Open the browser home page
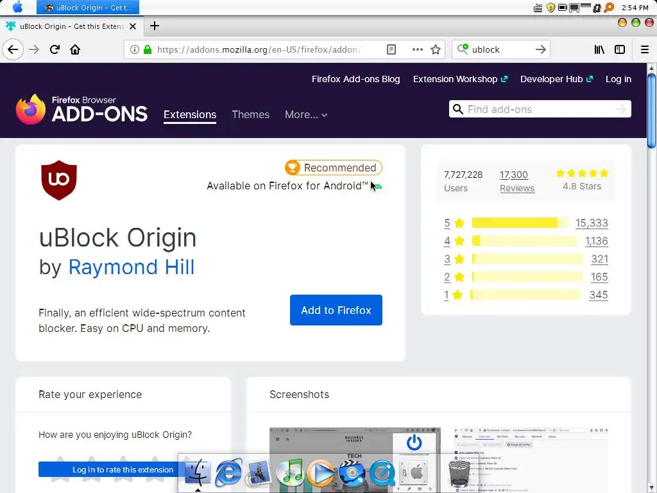The height and width of the screenshot is (493, 657). [x=75, y=49]
